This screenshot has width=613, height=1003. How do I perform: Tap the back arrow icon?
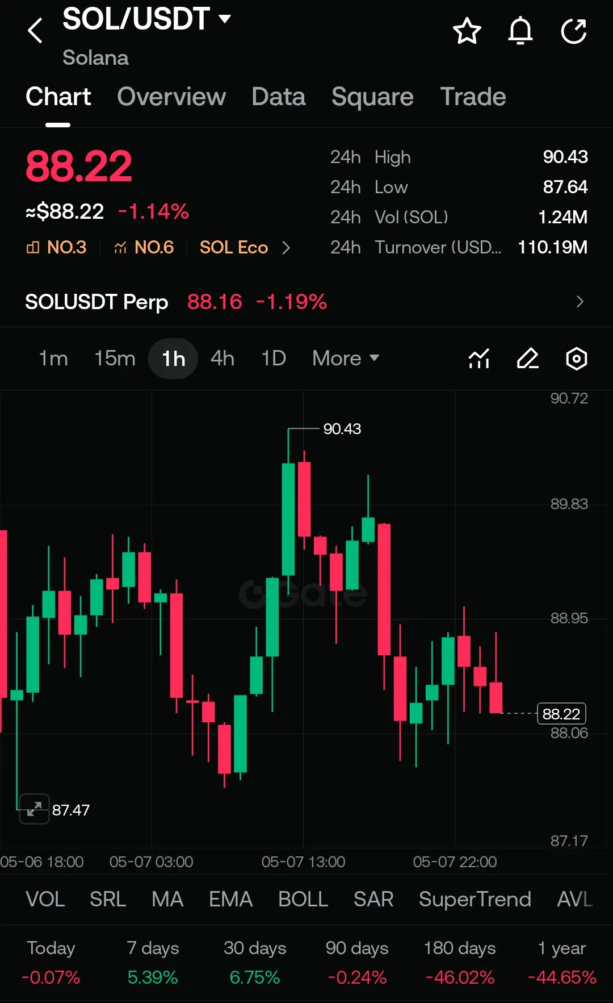point(35,31)
